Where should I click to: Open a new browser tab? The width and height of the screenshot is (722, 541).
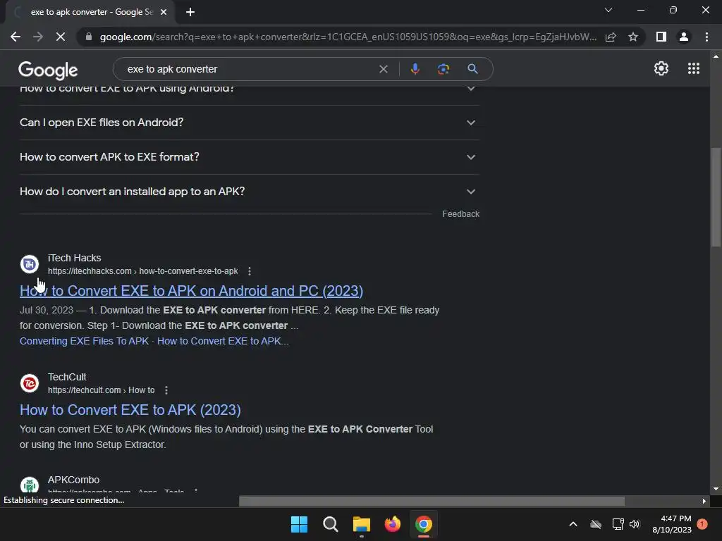190,12
